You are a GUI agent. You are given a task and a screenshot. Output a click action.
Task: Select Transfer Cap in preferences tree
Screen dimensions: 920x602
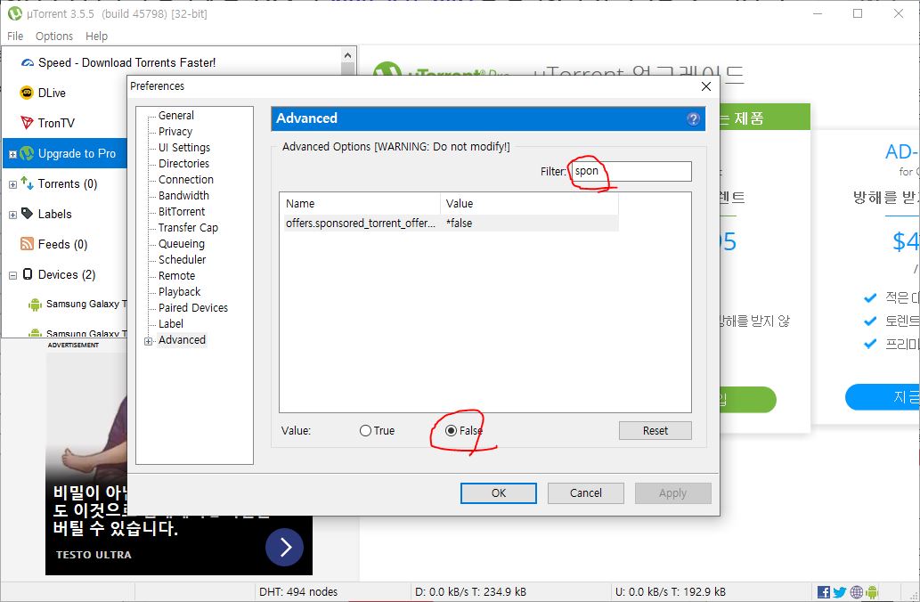[x=188, y=228]
